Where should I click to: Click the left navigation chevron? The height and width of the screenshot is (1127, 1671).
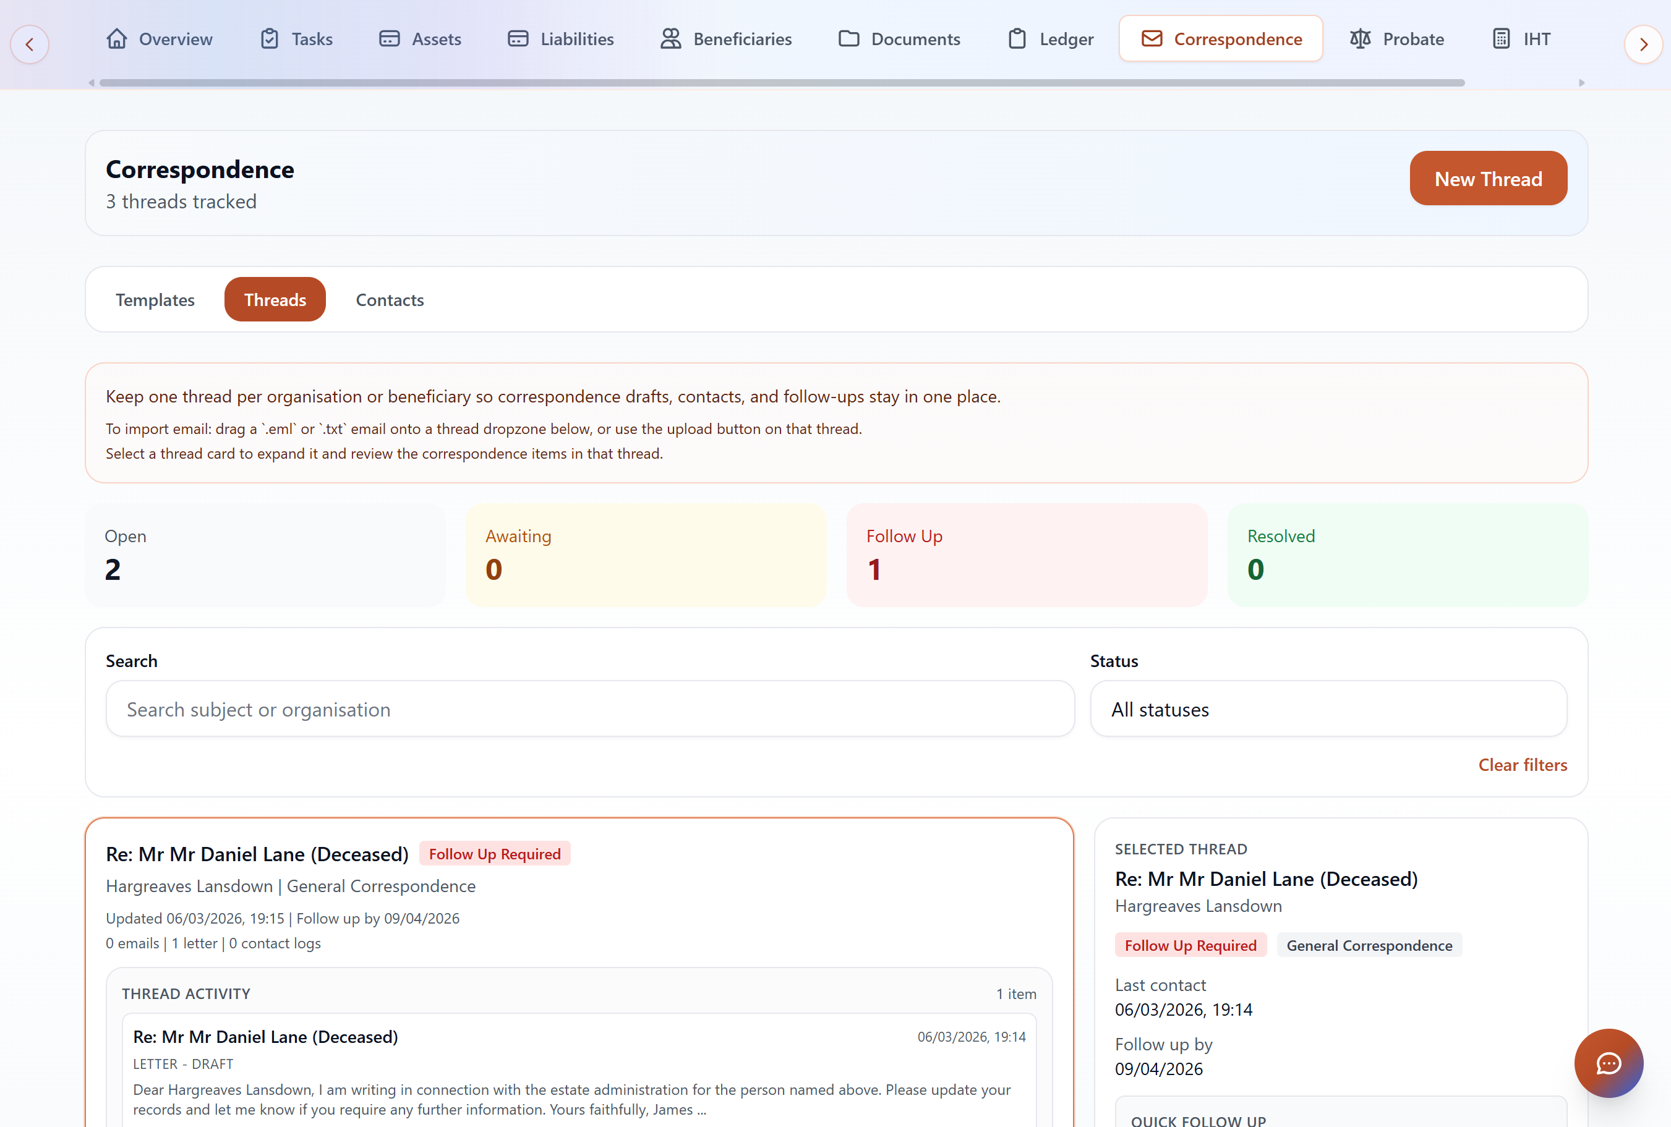pos(30,44)
